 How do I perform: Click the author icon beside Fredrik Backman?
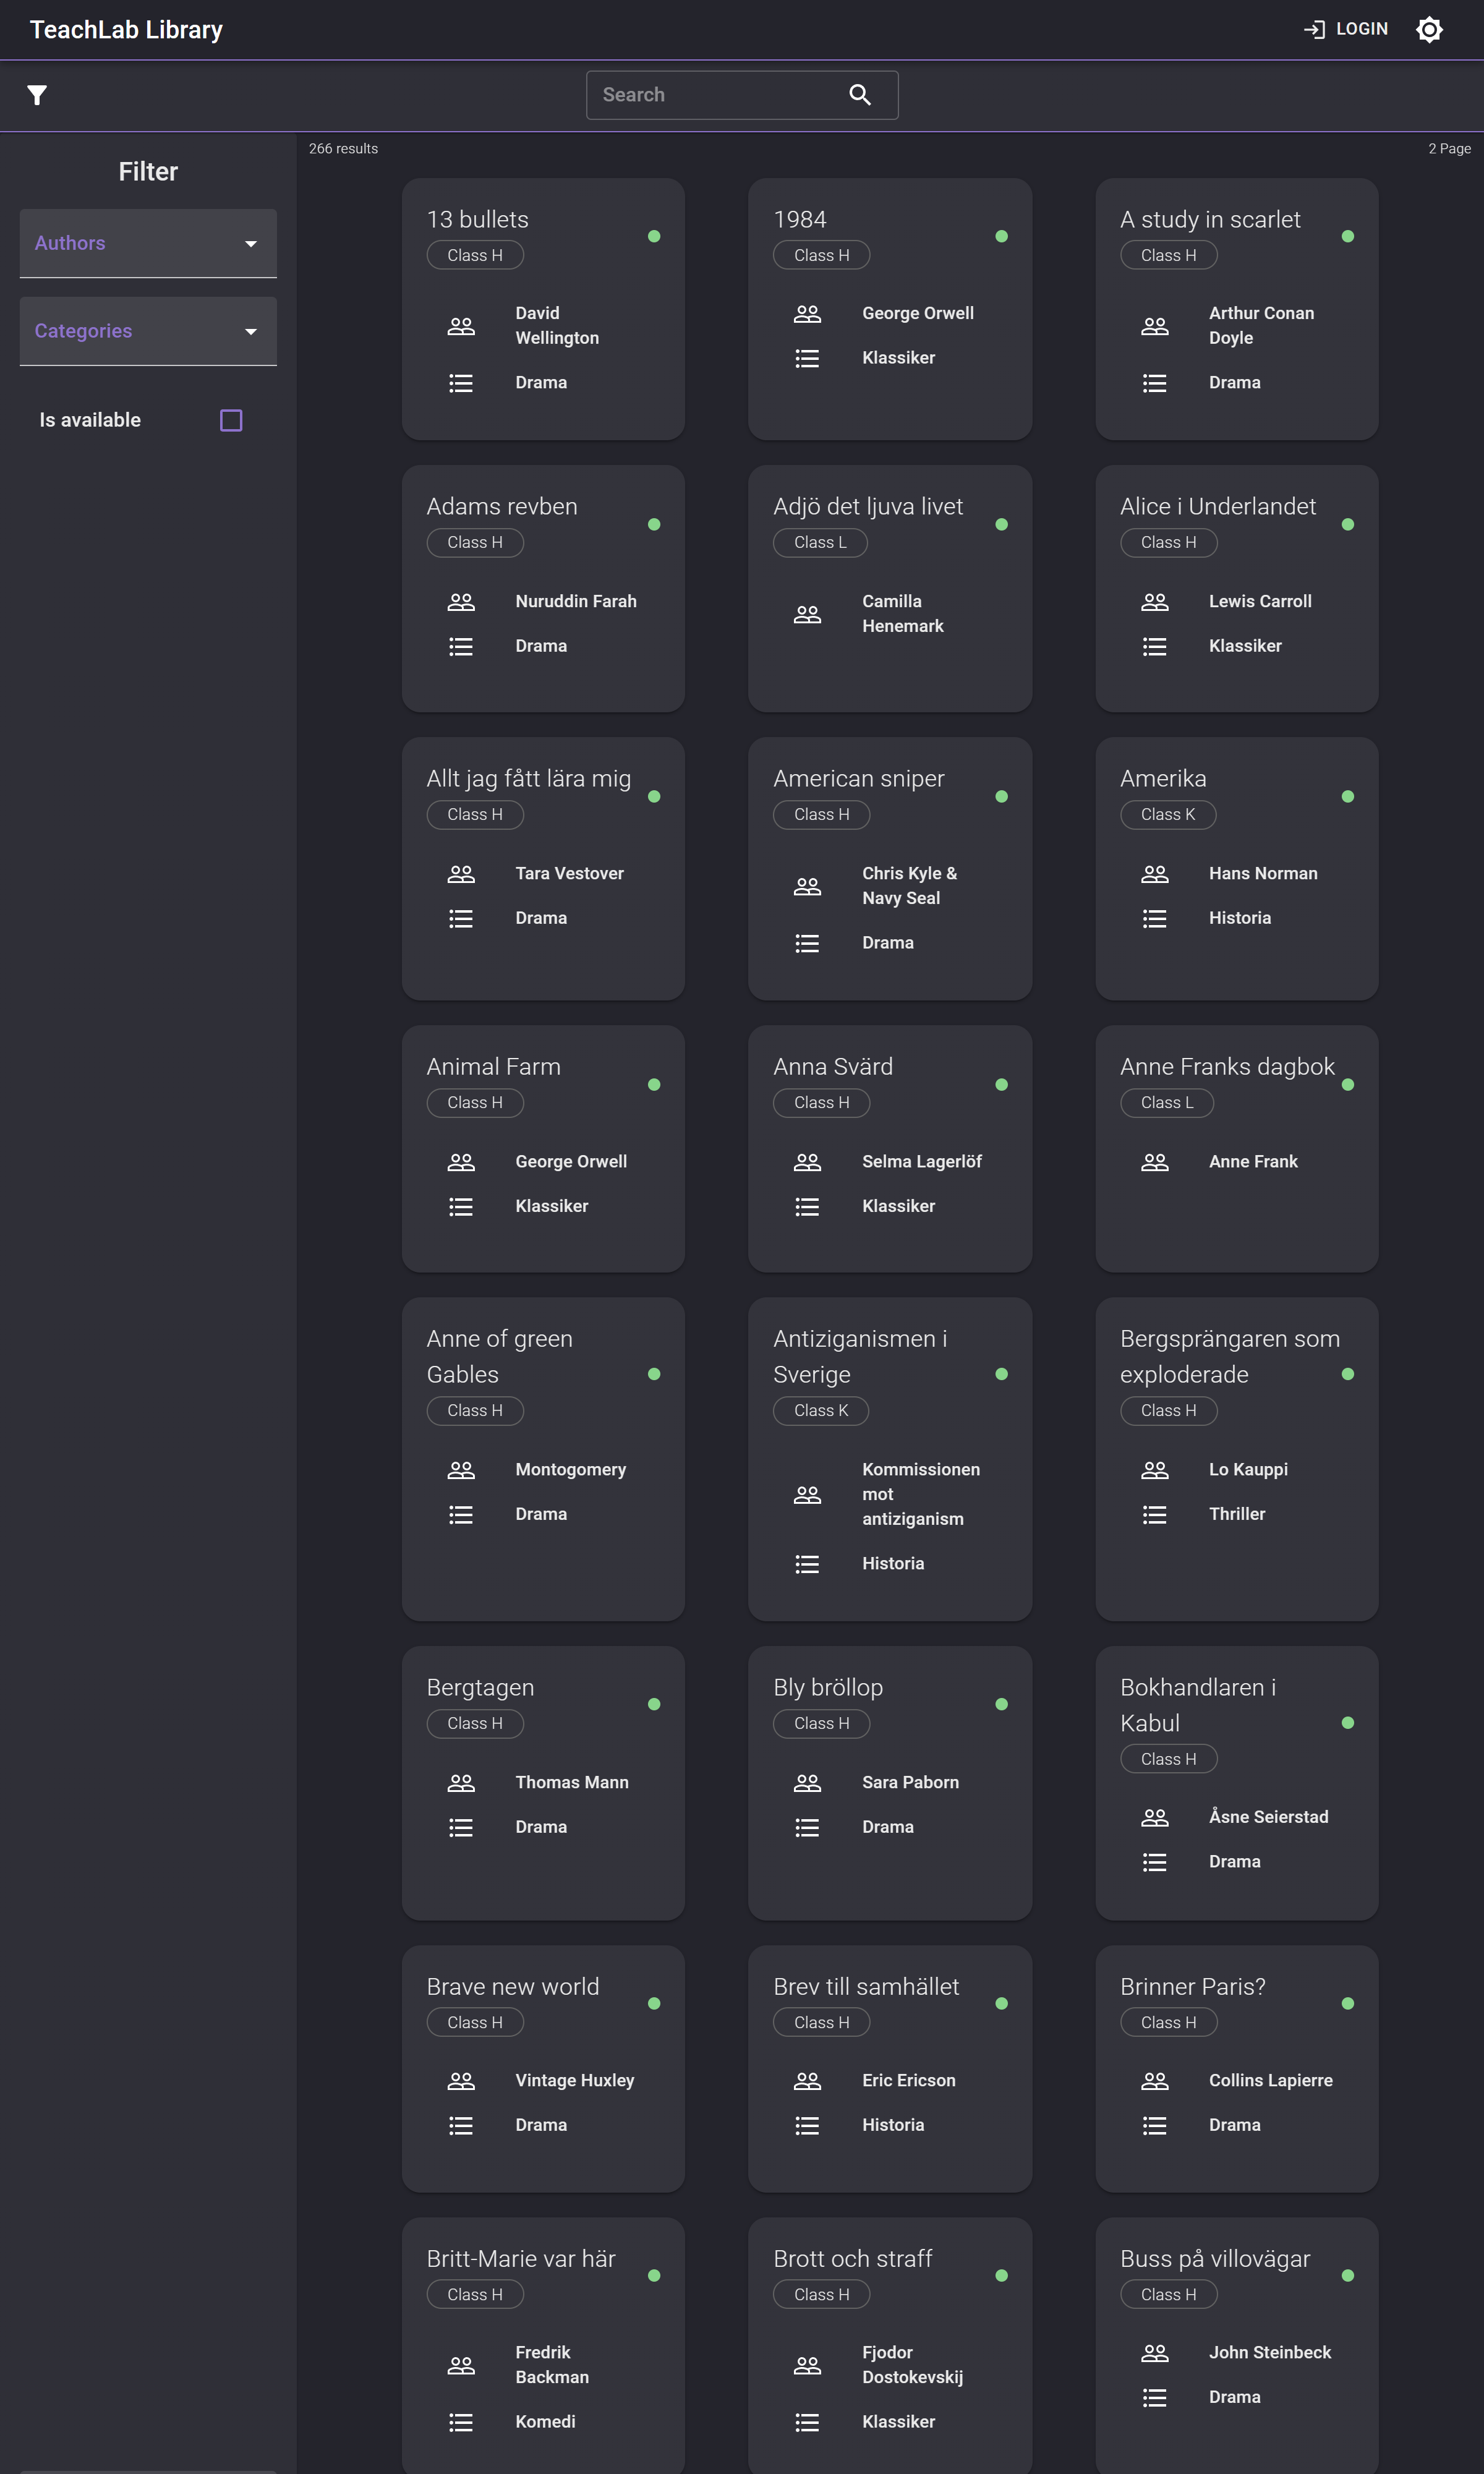tap(461, 2366)
